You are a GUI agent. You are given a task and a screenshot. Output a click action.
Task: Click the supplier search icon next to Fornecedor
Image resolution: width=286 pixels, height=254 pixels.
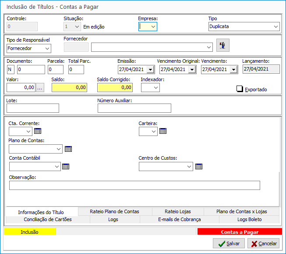click(x=223, y=46)
